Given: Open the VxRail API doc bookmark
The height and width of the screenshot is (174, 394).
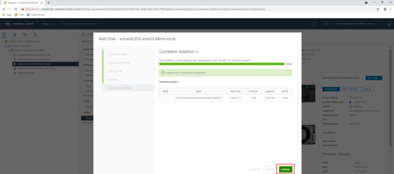Looking at the screenshot, I should (x=36, y=15).
